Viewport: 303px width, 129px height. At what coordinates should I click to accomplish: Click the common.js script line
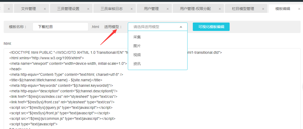62,119
